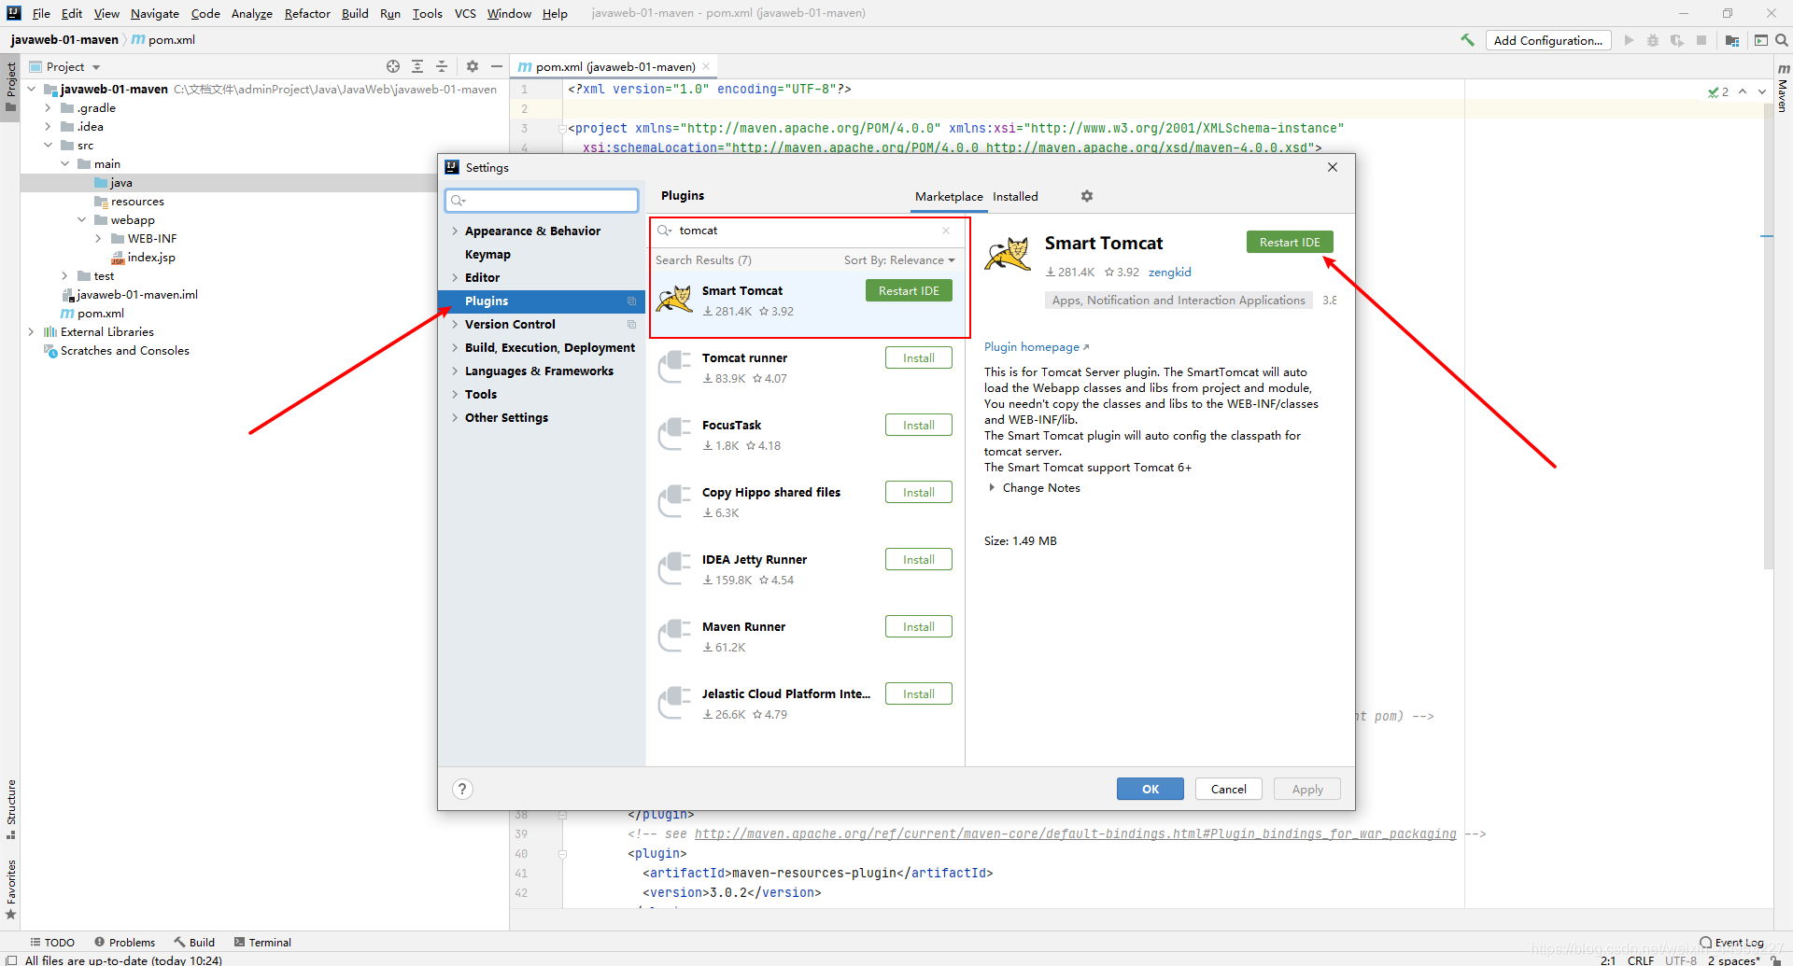The image size is (1793, 966).
Task: Click the Add Configuration button
Action: click(x=1548, y=40)
